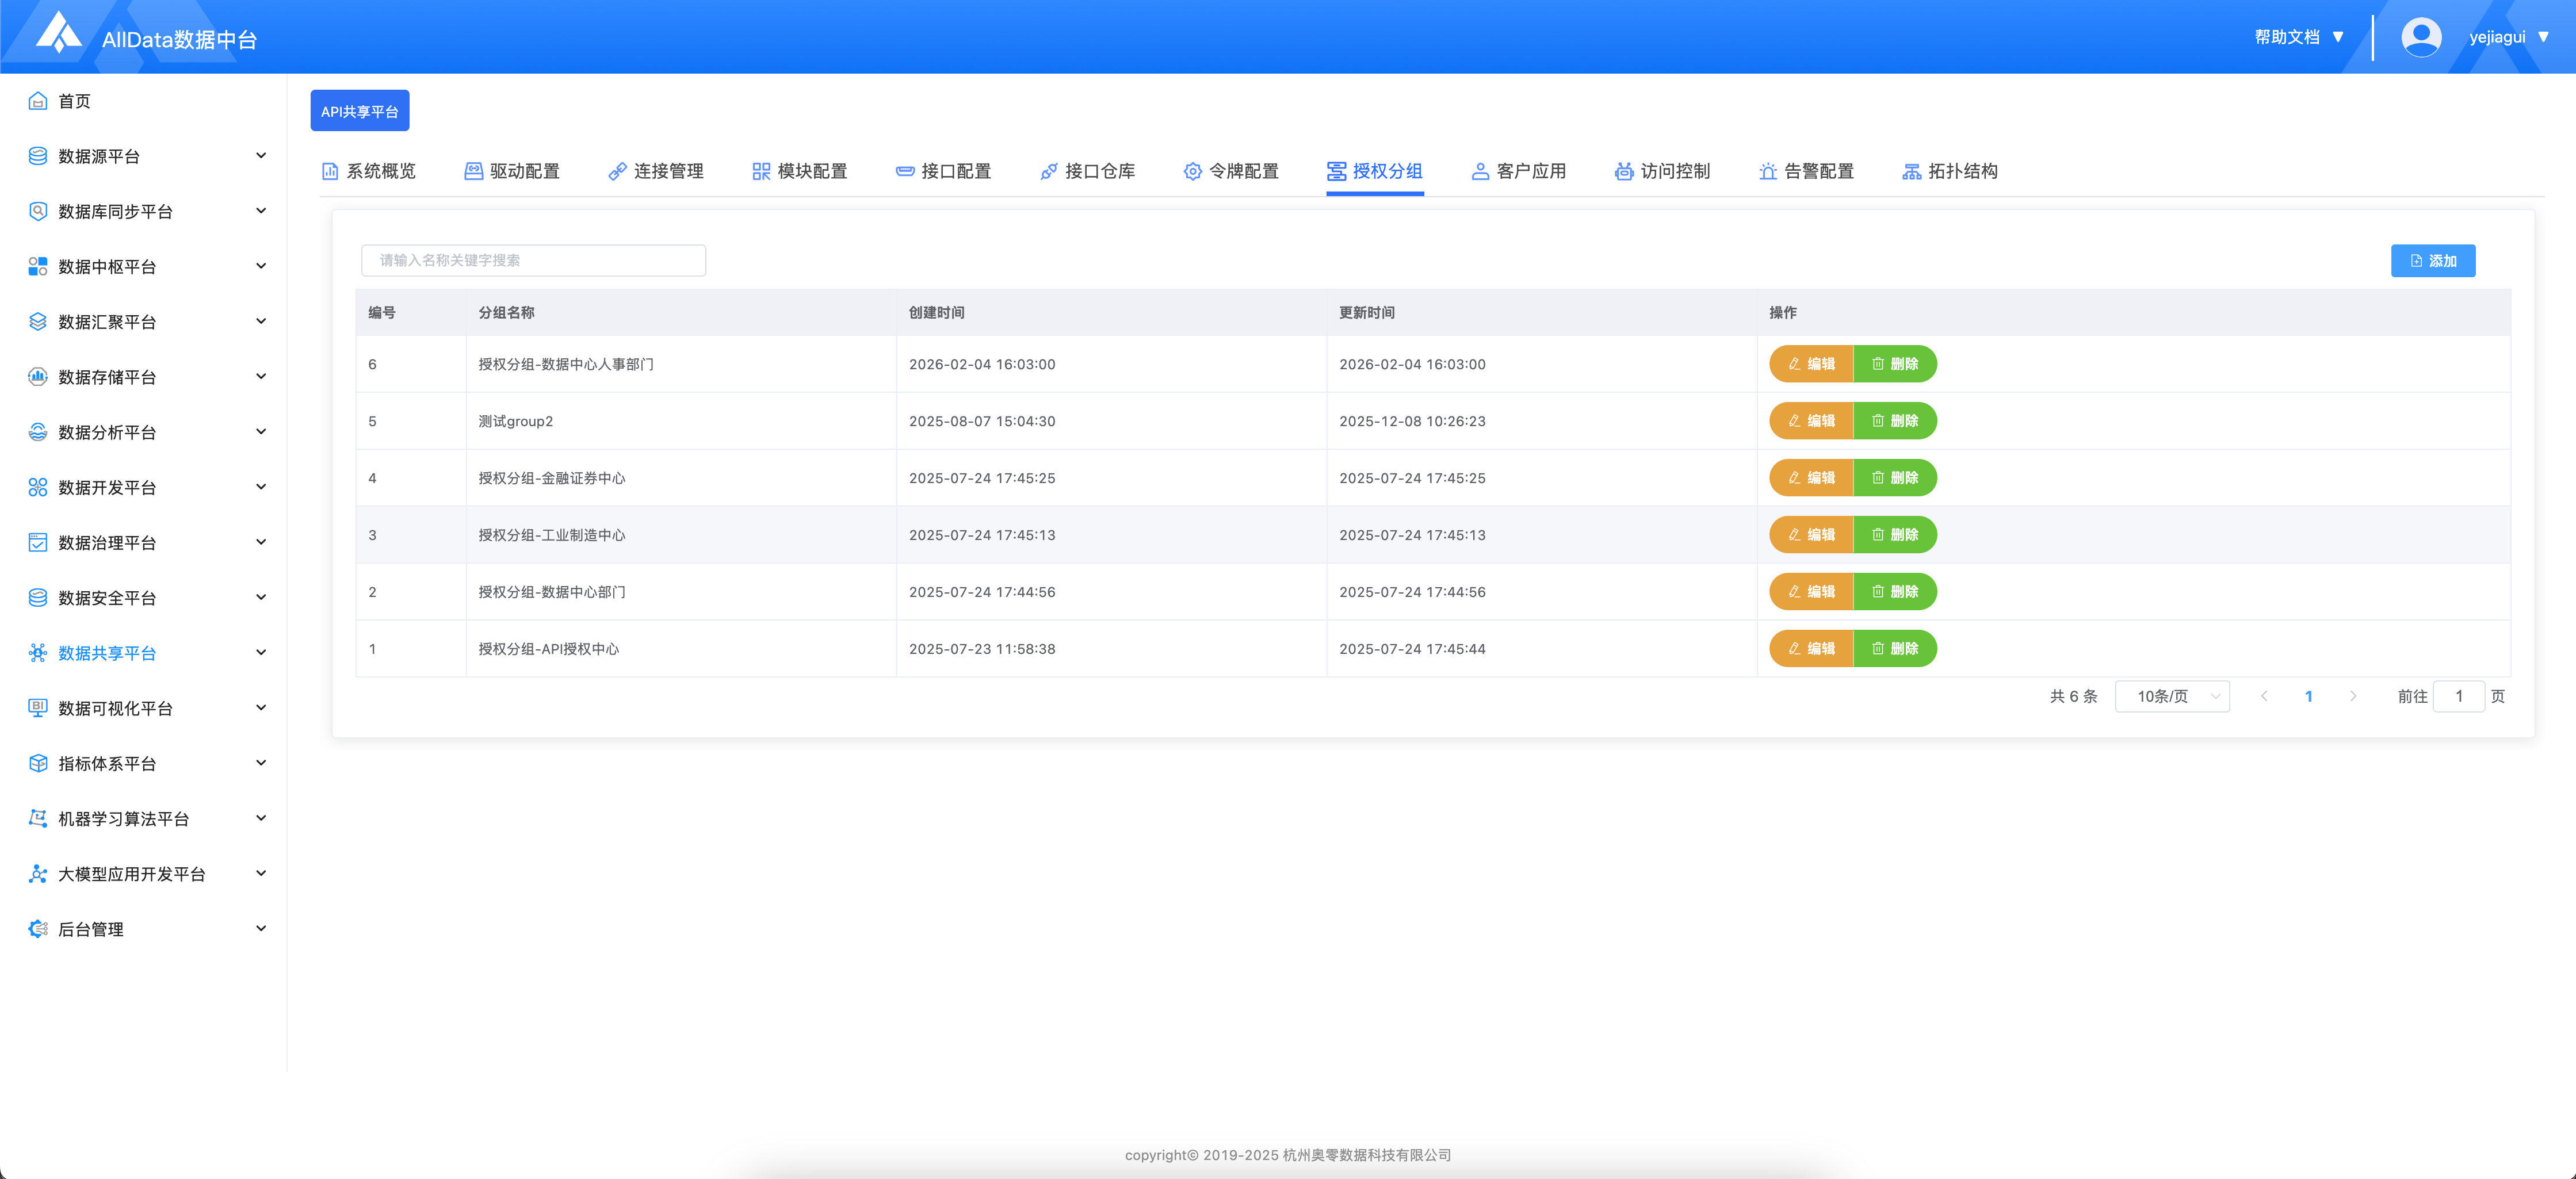Click the 数据可视化平台 monitor icon
The height and width of the screenshot is (1179, 2576).
(x=38, y=708)
